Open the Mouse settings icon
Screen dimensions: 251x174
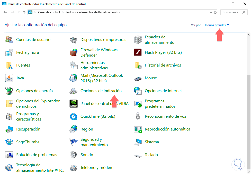click(138, 78)
